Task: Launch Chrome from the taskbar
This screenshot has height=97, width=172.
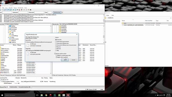Action: pos(46,95)
